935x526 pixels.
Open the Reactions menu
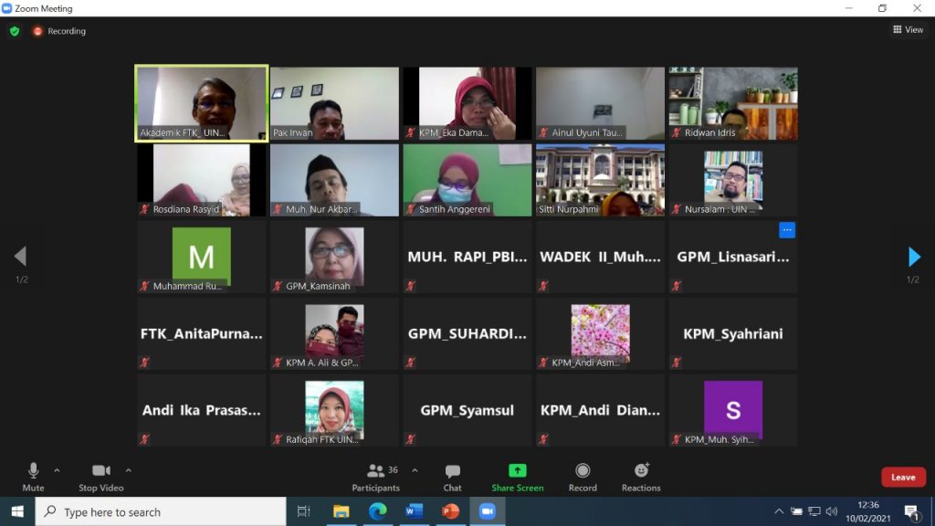coord(641,476)
